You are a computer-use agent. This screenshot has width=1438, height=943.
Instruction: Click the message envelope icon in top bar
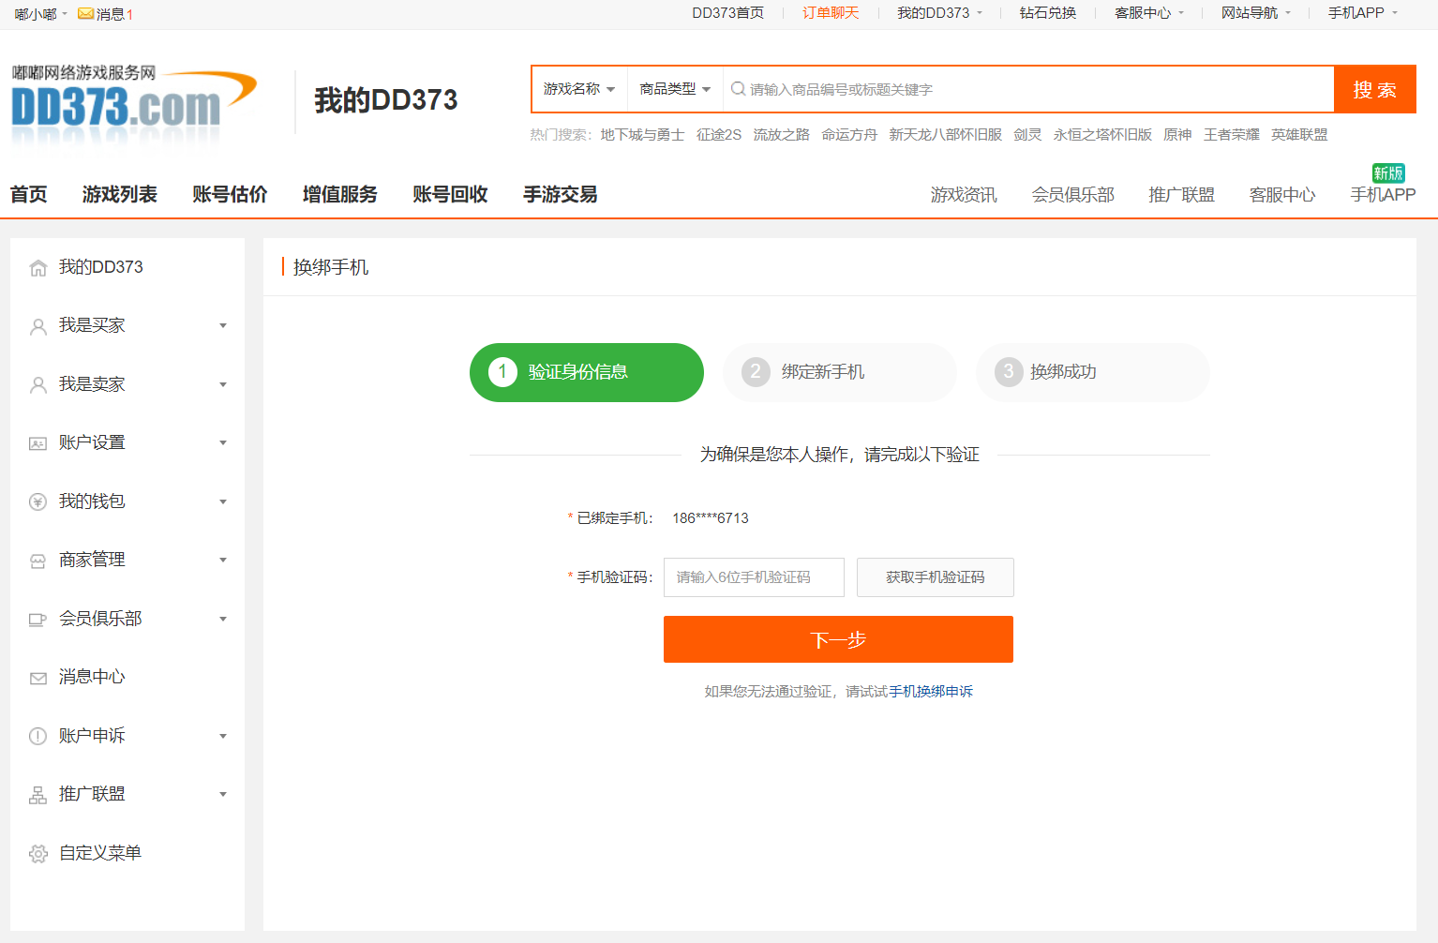85,14
